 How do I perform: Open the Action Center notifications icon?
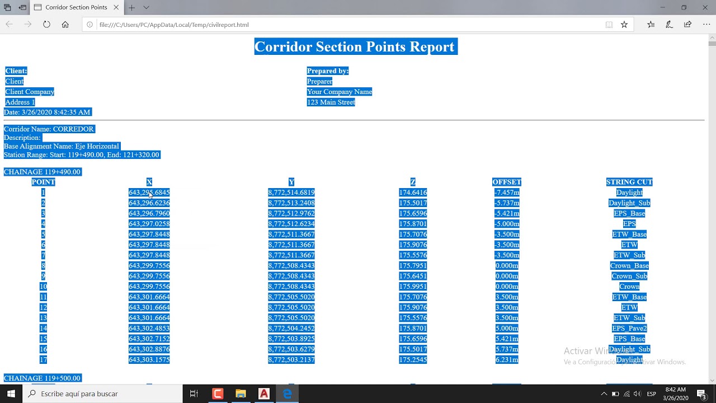pyautogui.click(x=701, y=393)
